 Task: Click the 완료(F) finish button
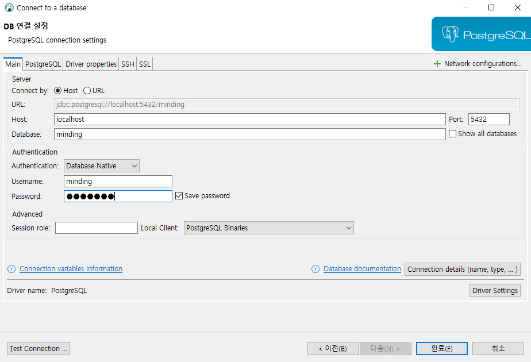[441, 348]
